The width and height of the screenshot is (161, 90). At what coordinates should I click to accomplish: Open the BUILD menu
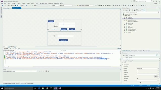pyautogui.click(x=19, y=3)
